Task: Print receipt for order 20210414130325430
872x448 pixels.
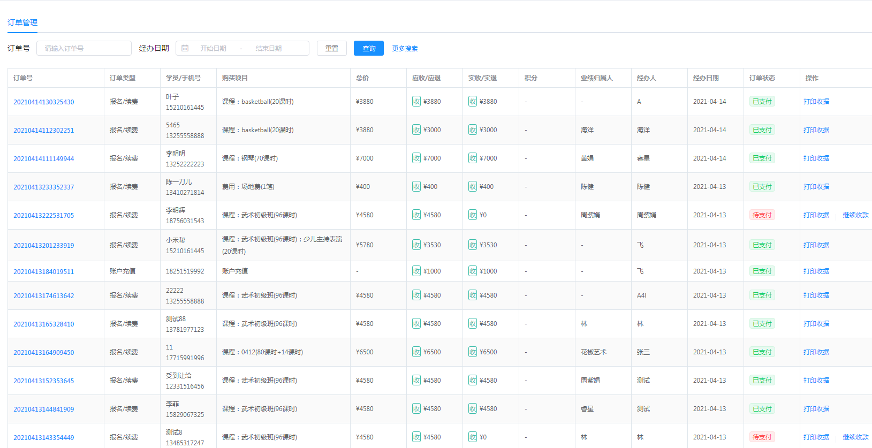Action: (x=816, y=101)
